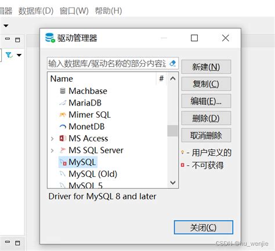Screen dimensions: 275x251
Task: Click the MS Access icon
Action: pos(63,139)
